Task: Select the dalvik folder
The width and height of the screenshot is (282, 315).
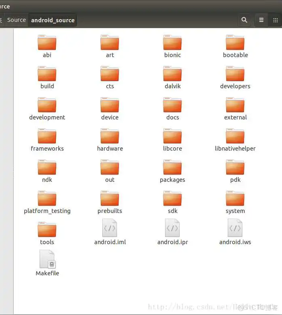Action: (x=172, y=74)
